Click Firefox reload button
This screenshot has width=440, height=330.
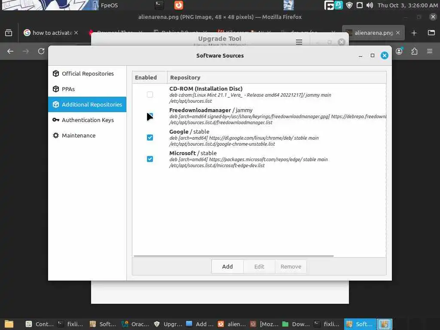tap(41, 52)
